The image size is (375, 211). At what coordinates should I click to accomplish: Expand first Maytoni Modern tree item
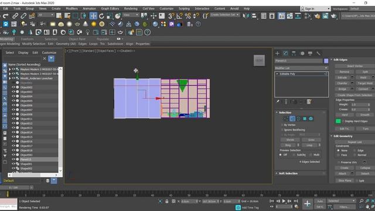(x=10, y=69)
